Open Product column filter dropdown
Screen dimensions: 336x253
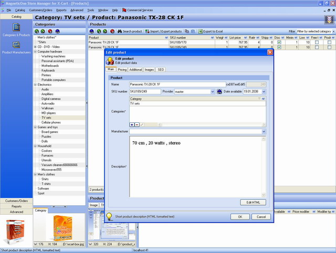(x=166, y=37)
